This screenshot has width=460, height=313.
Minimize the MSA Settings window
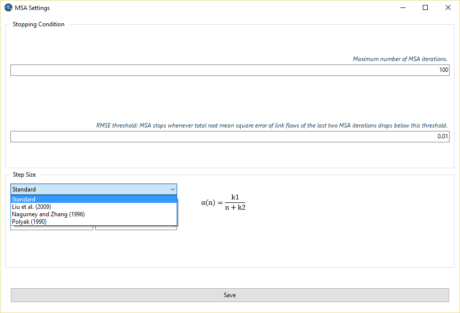402,8
